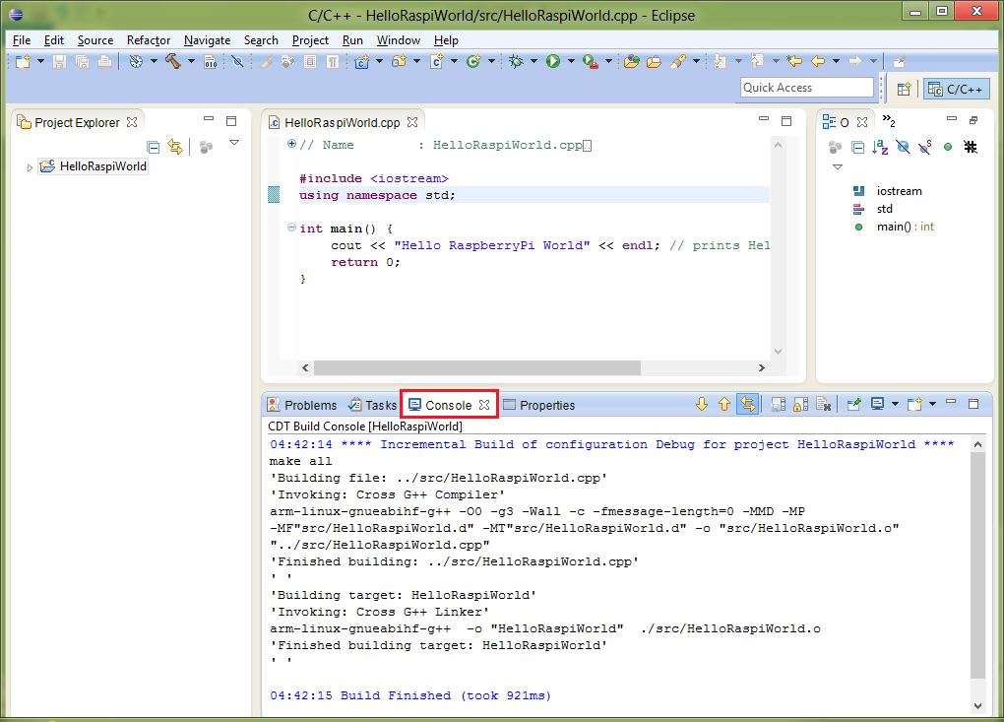Switch to the Tasks tab

373,405
